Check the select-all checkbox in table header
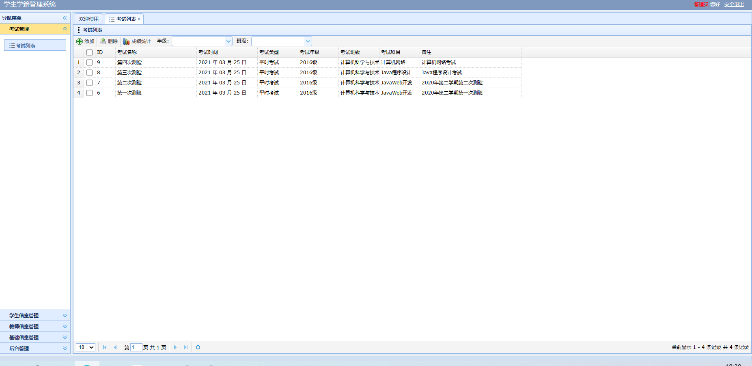 90,52
